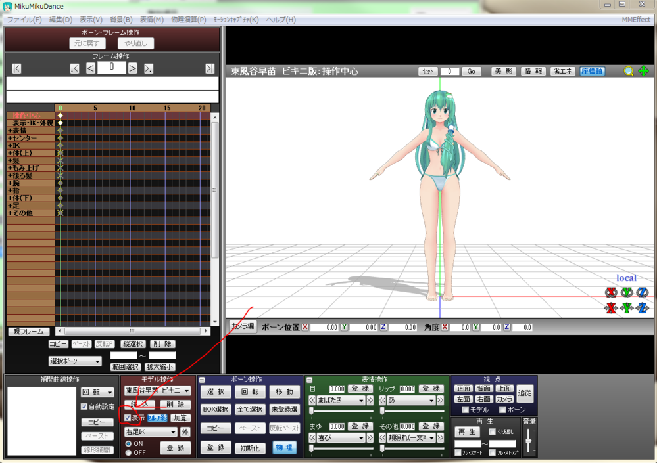Click the 読込 model load button

tap(140, 405)
